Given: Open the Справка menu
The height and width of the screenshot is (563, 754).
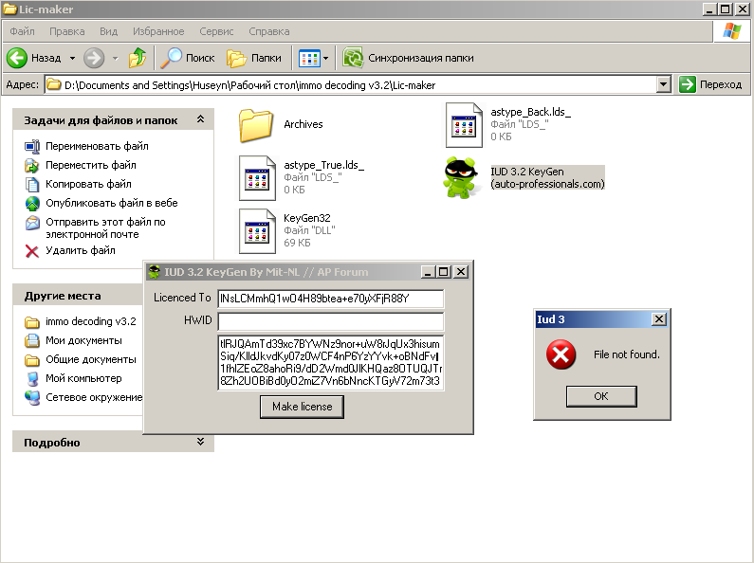Looking at the screenshot, I should point(268,31).
